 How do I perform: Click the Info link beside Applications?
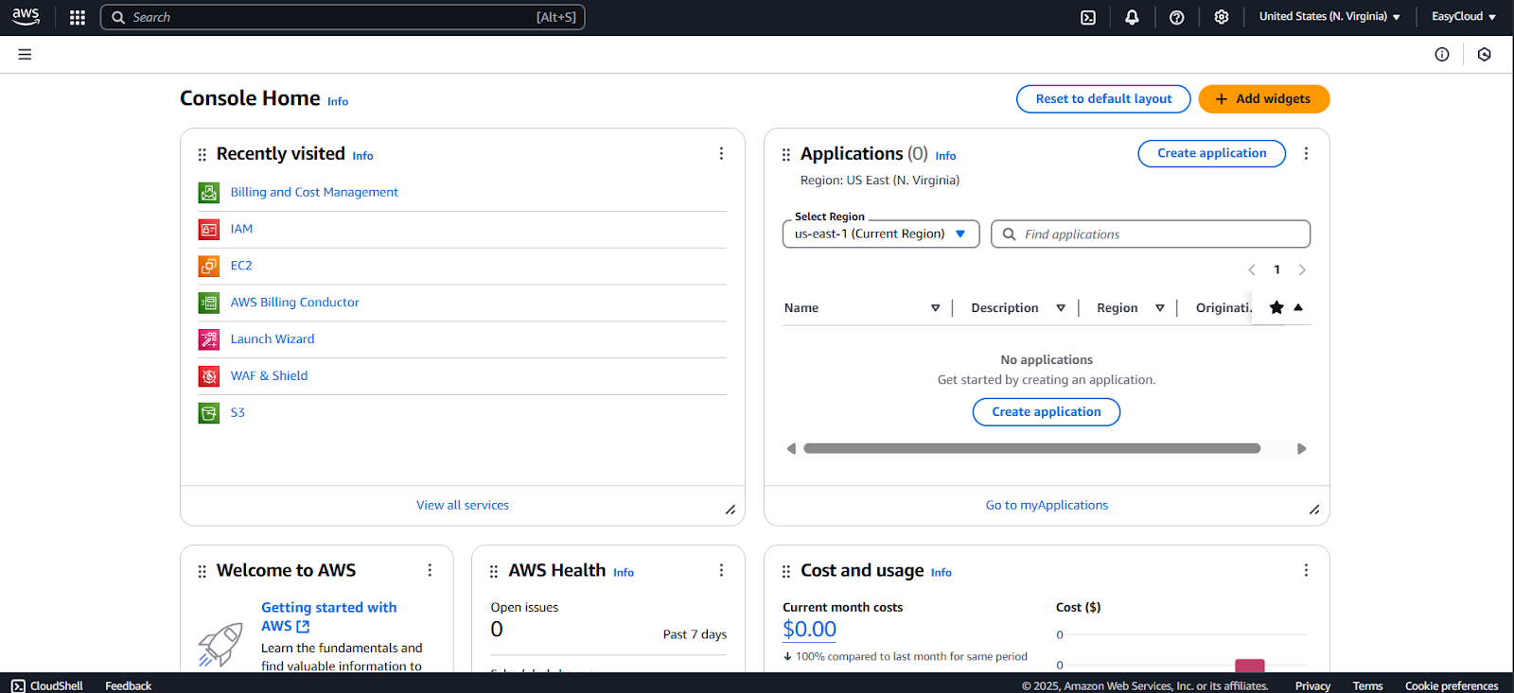tap(945, 156)
